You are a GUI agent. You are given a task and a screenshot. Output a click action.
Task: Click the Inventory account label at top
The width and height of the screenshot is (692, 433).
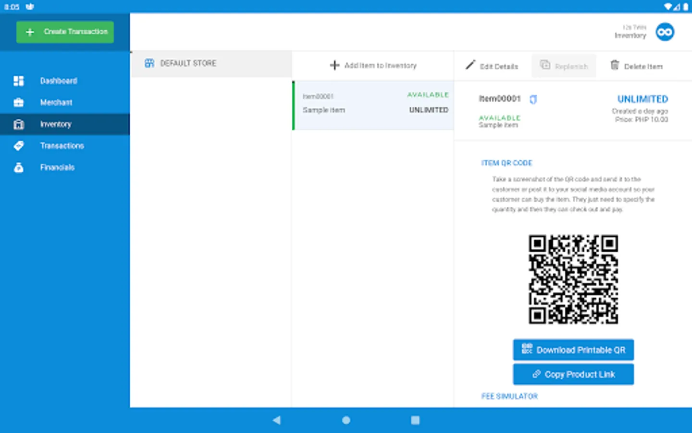(630, 36)
